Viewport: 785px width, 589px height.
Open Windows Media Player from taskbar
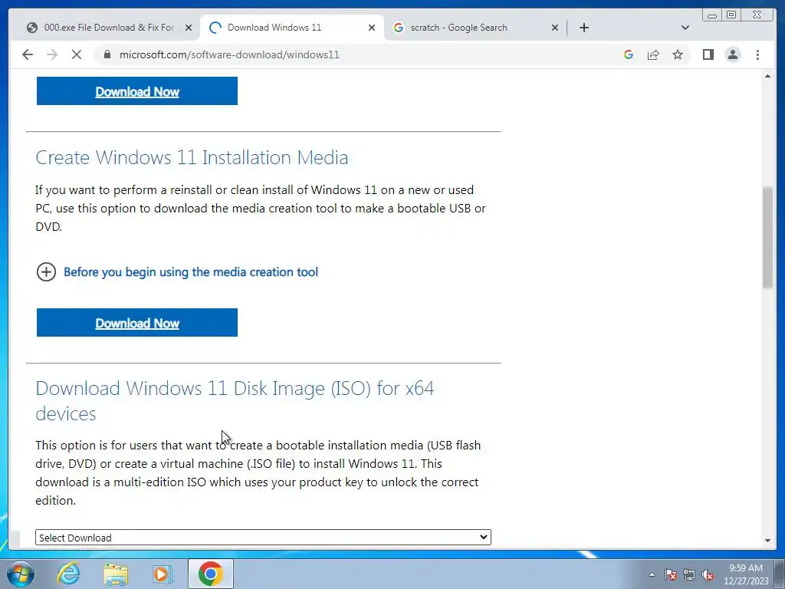[163, 574]
